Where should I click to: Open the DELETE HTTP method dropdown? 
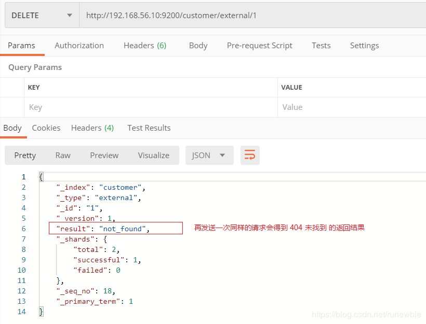[42, 16]
